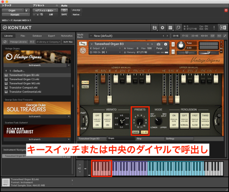The height and width of the screenshot is (192, 229).
Task: Open the instrument info icon
Action: pos(165,44)
